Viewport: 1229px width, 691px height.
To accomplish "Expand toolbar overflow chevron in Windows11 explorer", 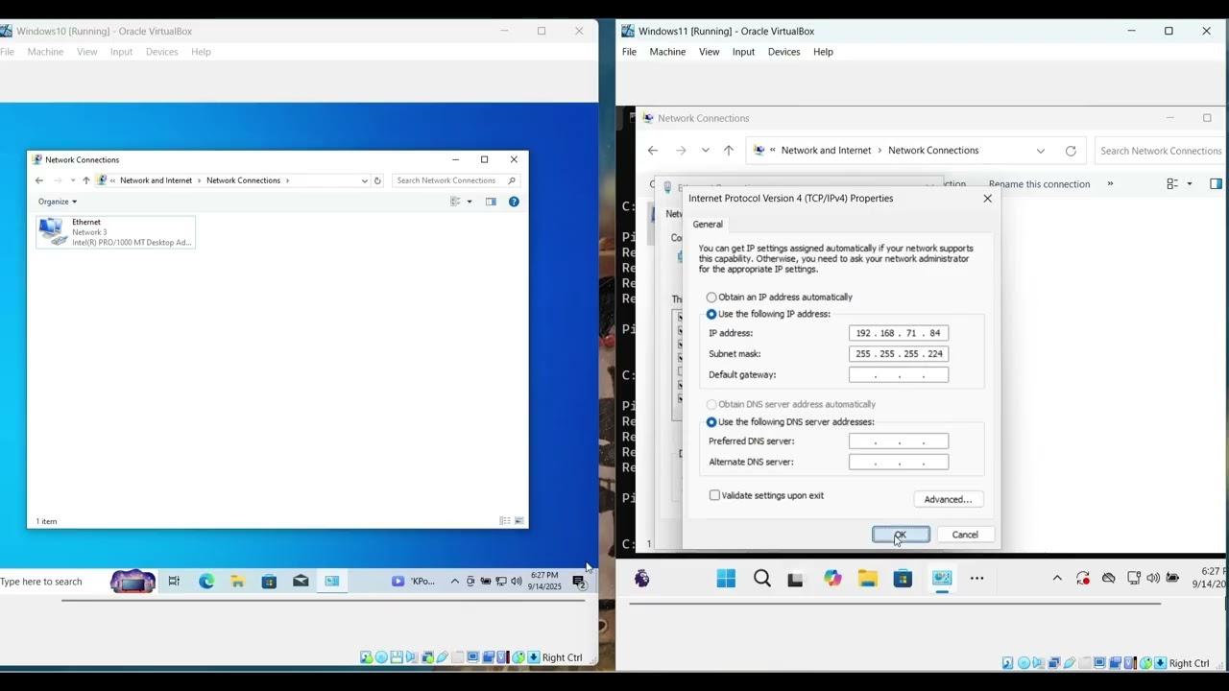I will coord(1110,184).
